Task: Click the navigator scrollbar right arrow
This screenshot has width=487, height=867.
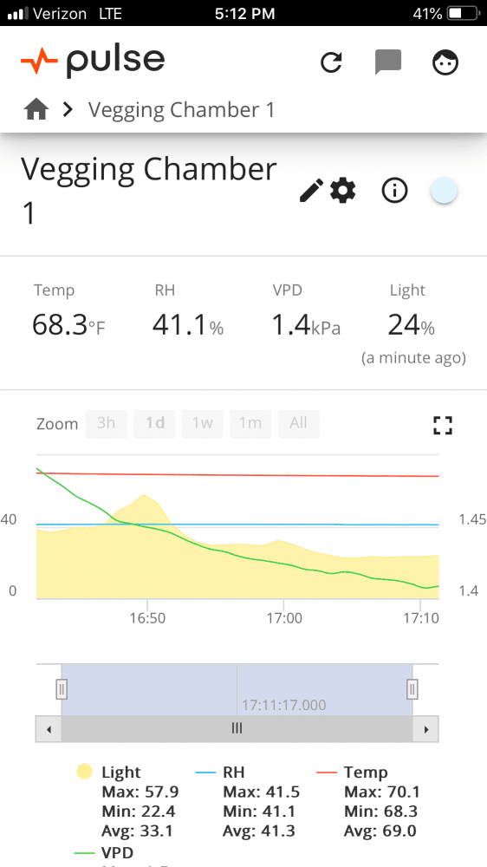Action: click(425, 729)
